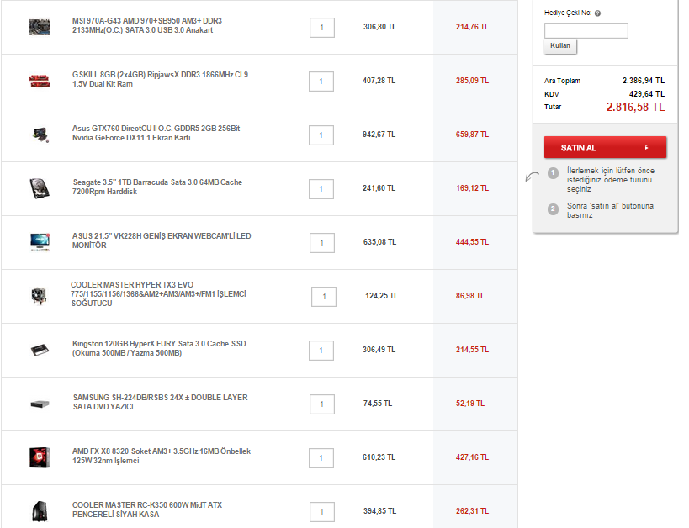
Task: Click the Hediye Çeki No input field
Action: point(586,31)
